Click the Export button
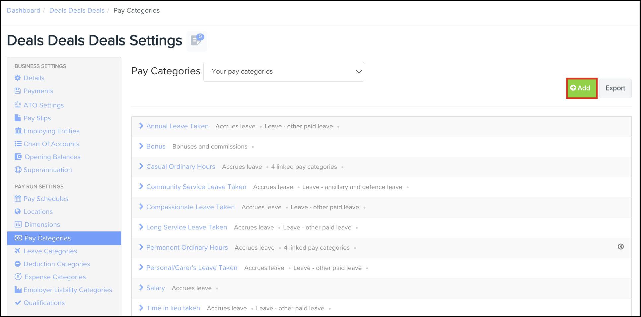 (x=615, y=88)
